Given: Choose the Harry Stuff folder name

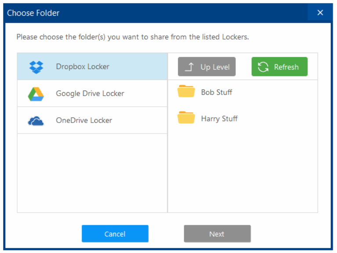Looking at the screenshot, I should click(219, 119).
